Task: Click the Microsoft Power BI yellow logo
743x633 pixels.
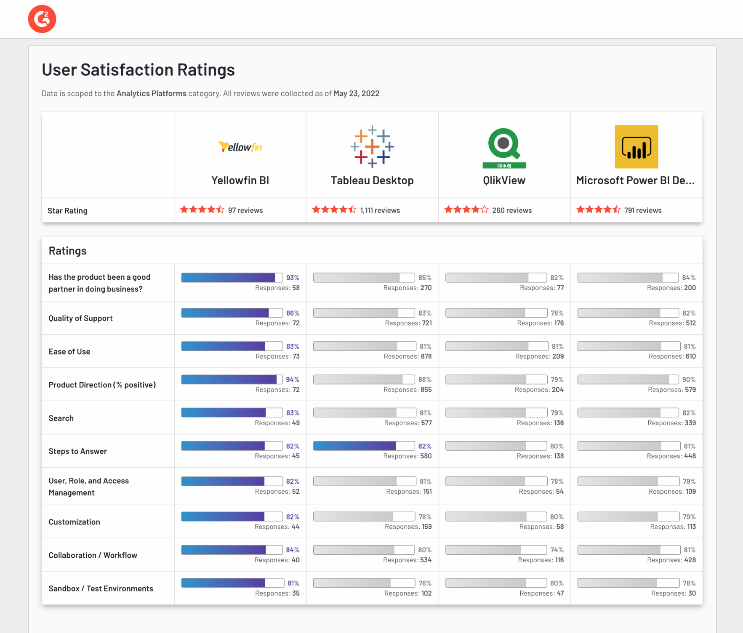Action: tap(636, 147)
